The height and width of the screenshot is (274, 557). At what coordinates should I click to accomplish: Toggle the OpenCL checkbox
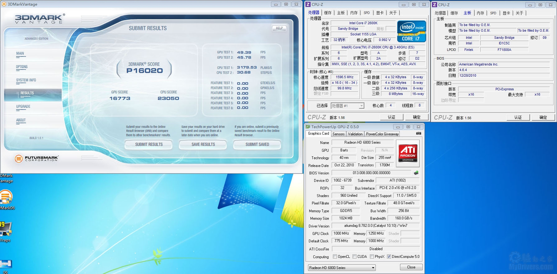point(335,257)
